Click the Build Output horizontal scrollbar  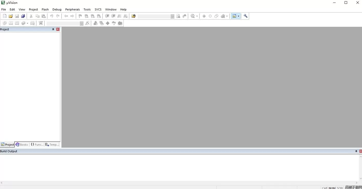(x=179, y=183)
